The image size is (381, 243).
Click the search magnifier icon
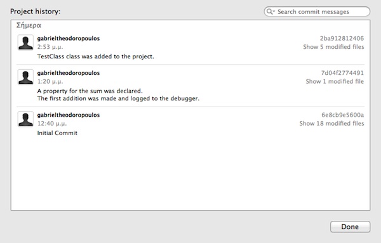click(x=269, y=11)
